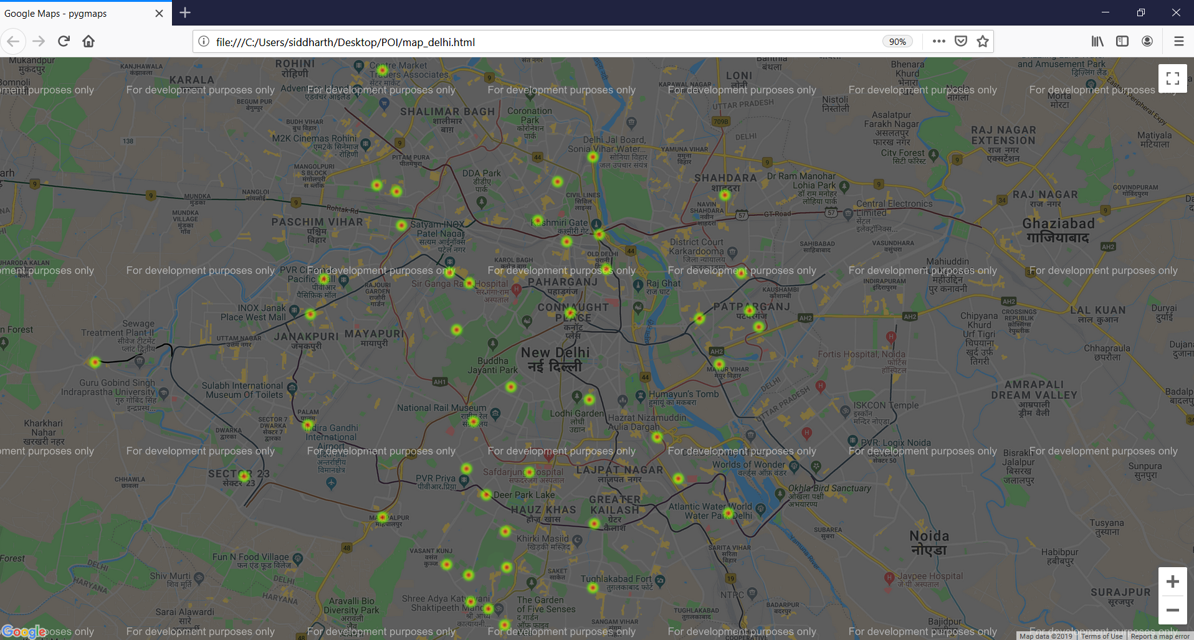
Task: Click the City Forest park marker
Action: (933, 154)
